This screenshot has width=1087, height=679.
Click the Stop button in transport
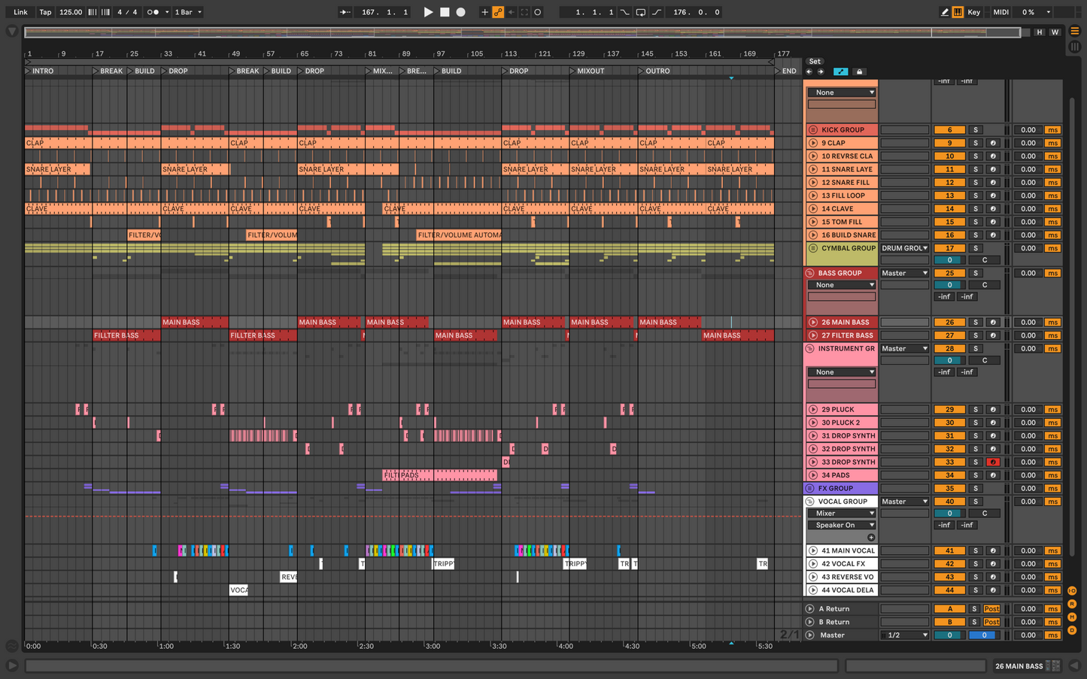[x=445, y=12]
